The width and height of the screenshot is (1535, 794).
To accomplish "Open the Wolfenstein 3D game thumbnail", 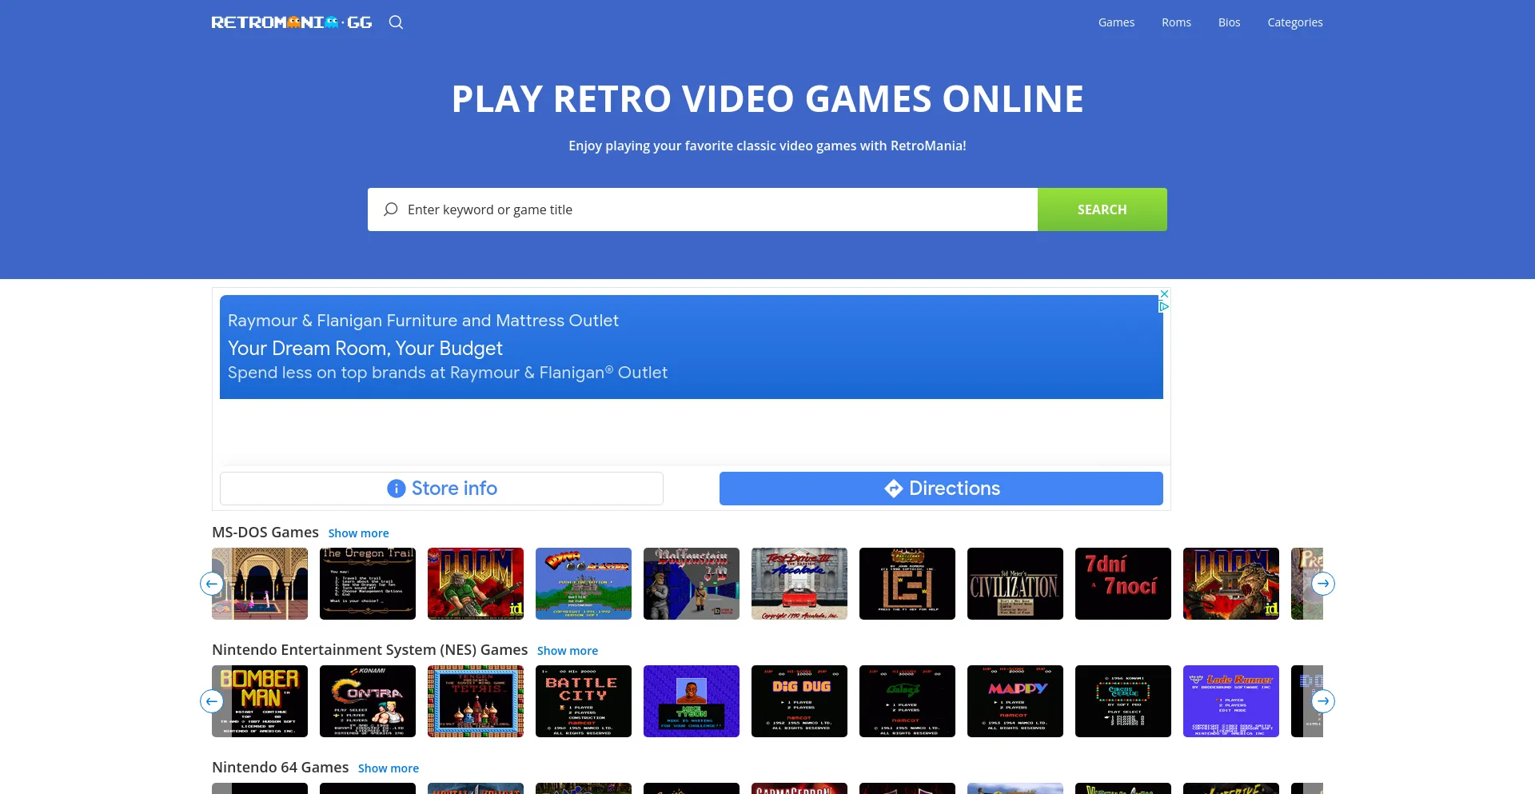I will (x=692, y=584).
